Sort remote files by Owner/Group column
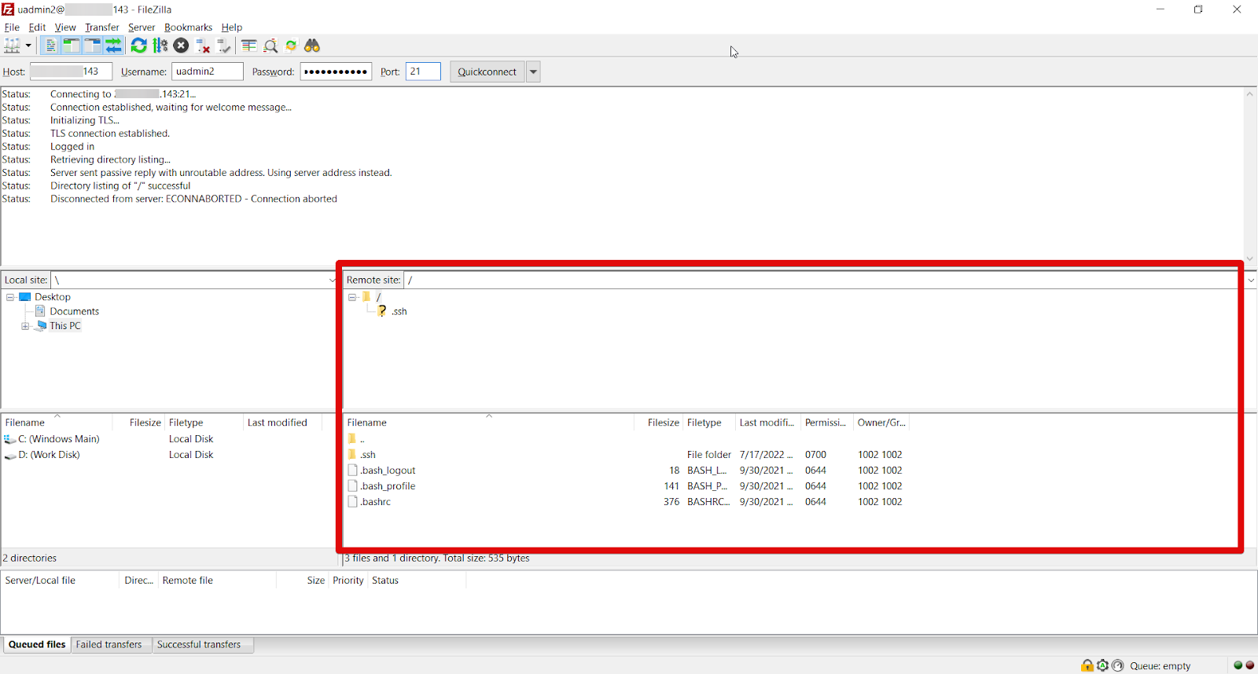 (882, 423)
